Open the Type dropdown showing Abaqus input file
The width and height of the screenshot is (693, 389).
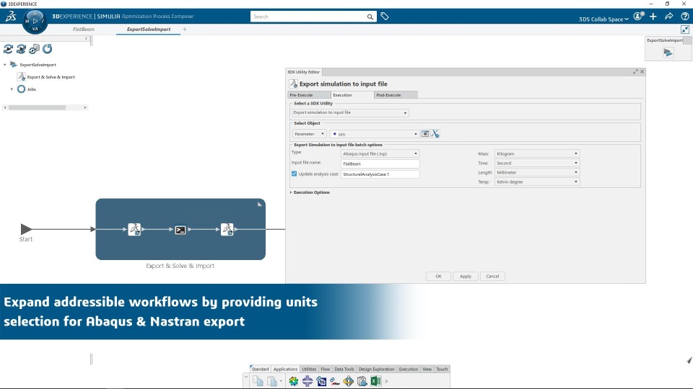click(x=380, y=153)
